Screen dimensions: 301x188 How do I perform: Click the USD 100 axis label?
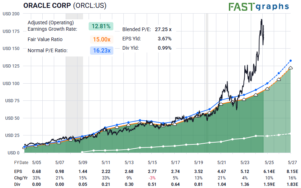click(11, 84)
